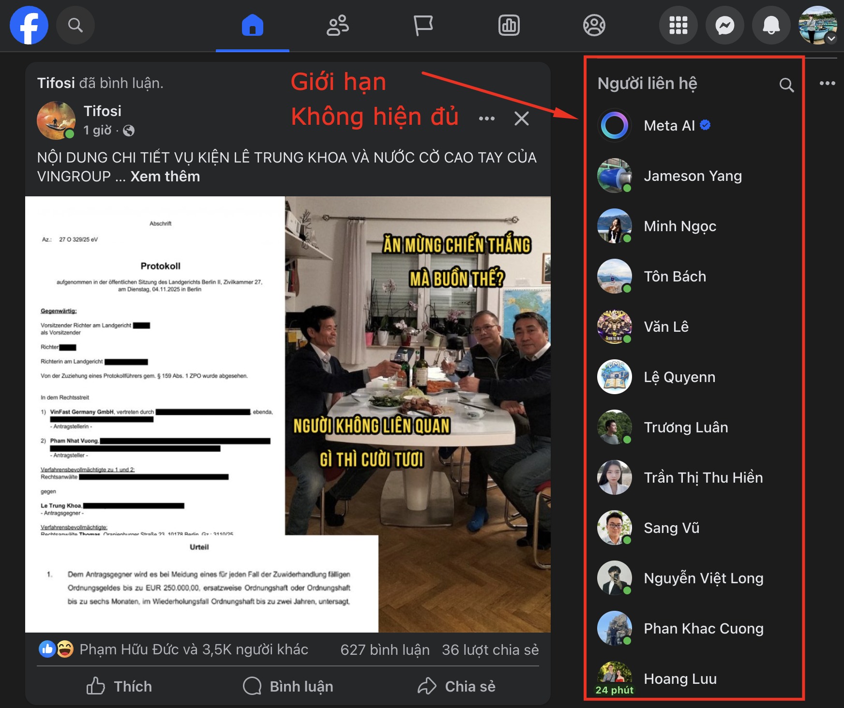Like the post with Thích
The width and height of the screenshot is (844, 708).
(x=119, y=686)
